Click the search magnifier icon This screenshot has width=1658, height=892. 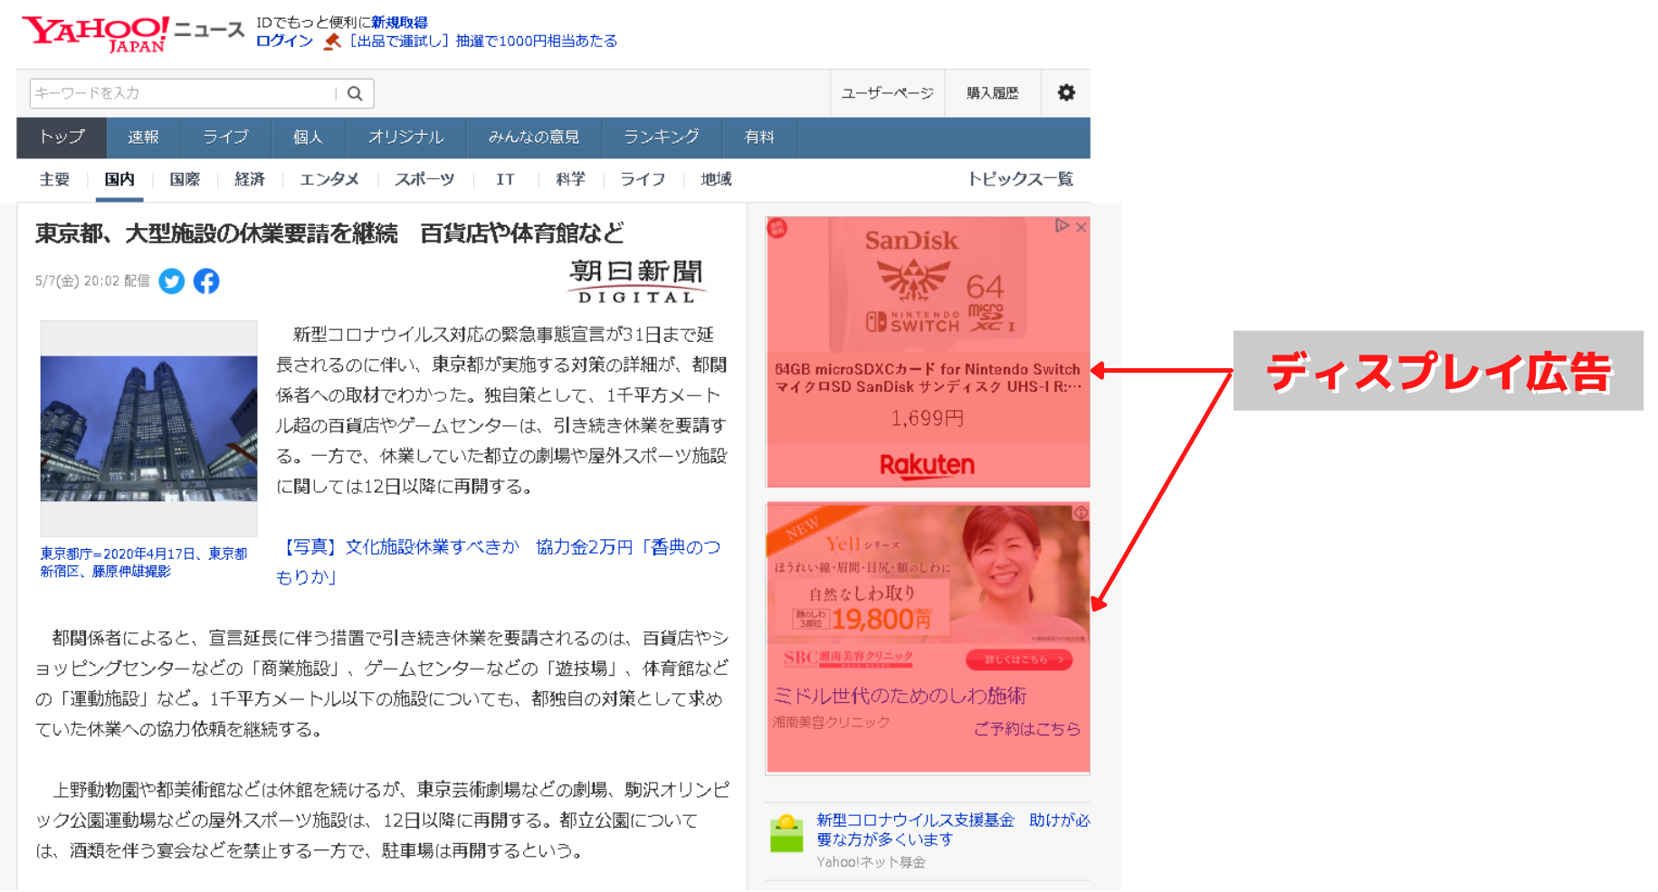[356, 93]
